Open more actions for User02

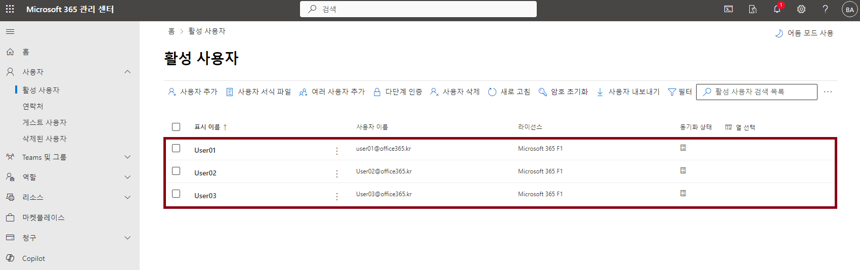coord(337,173)
